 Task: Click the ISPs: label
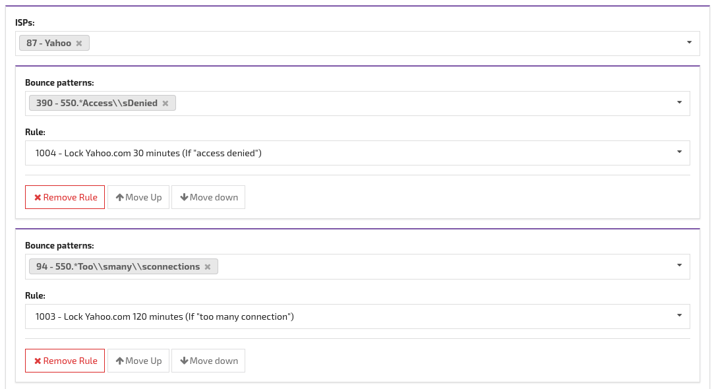24,22
